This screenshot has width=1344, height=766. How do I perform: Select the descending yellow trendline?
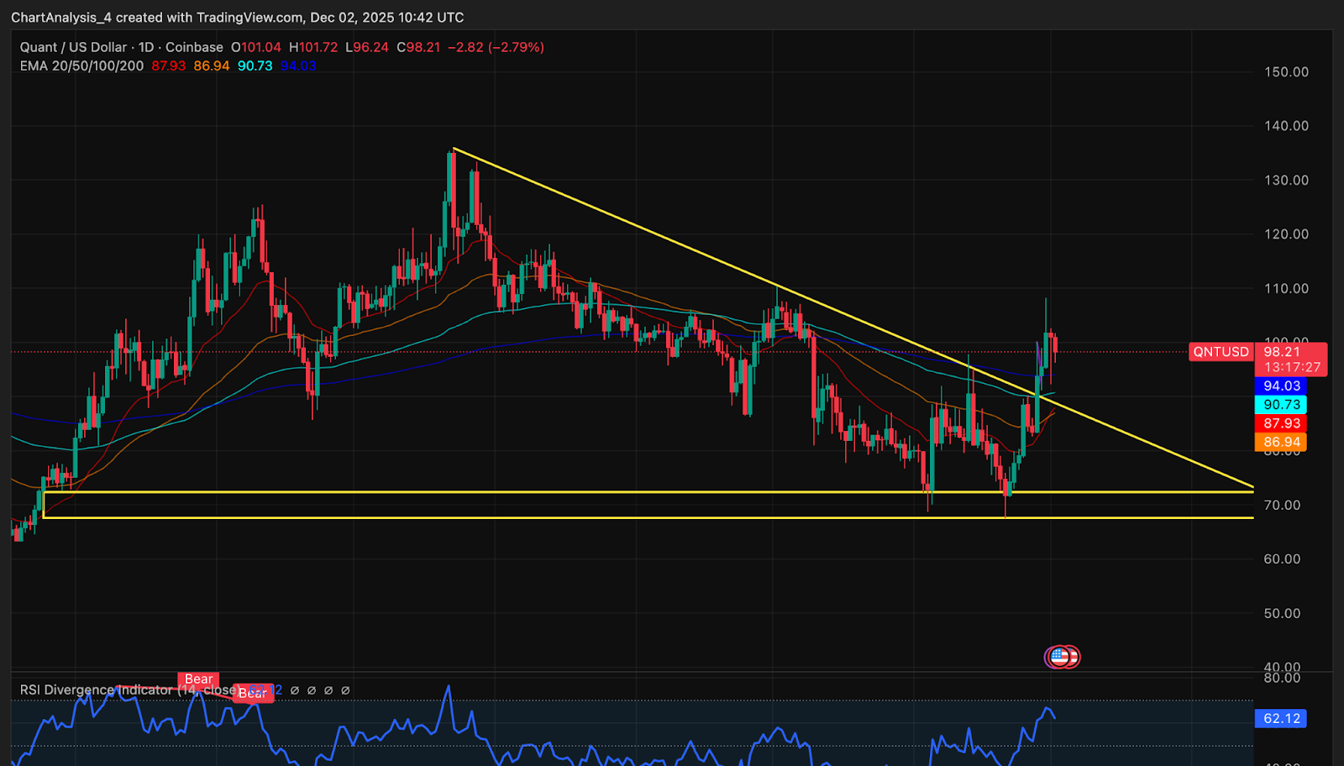pos(853,317)
